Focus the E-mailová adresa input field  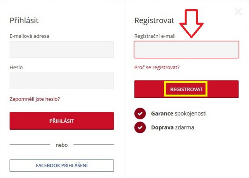(62, 50)
